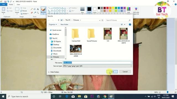Select the Pencil tool in Paint
Screen dimensions: 177x99
[32, 9]
